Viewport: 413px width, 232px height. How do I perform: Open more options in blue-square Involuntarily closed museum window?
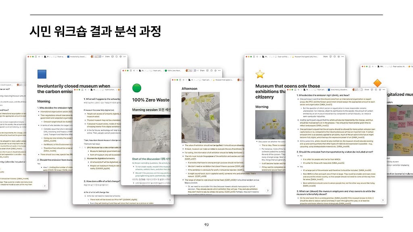[124, 56]
